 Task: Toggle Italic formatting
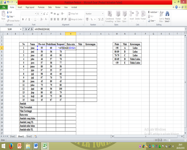coord(26,19)
